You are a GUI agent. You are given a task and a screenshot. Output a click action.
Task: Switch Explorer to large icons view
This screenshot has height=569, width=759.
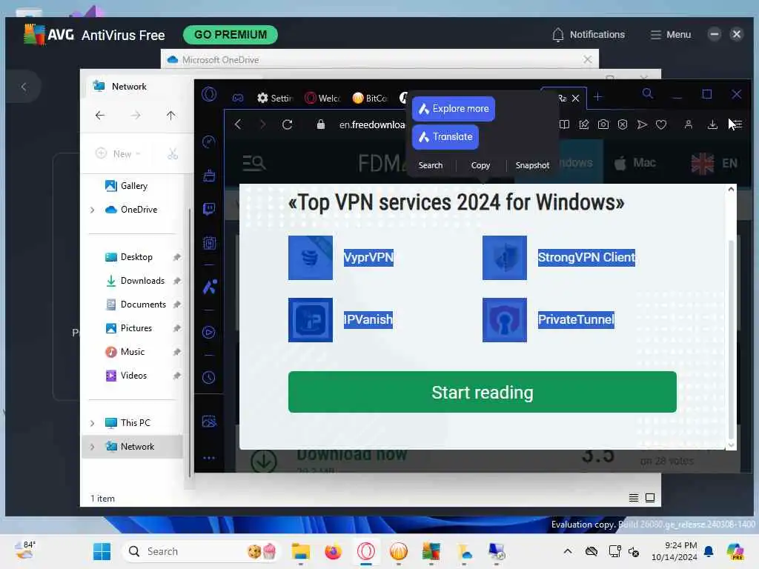[650, 498]
